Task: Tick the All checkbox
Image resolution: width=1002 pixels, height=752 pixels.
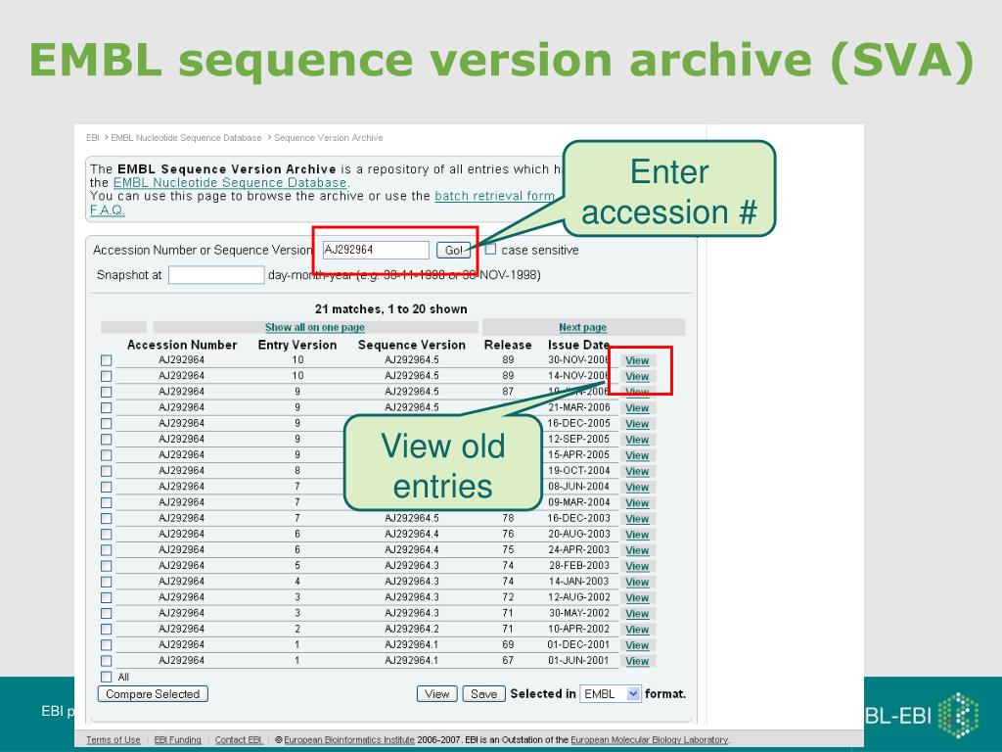Action: coord(106,677)
